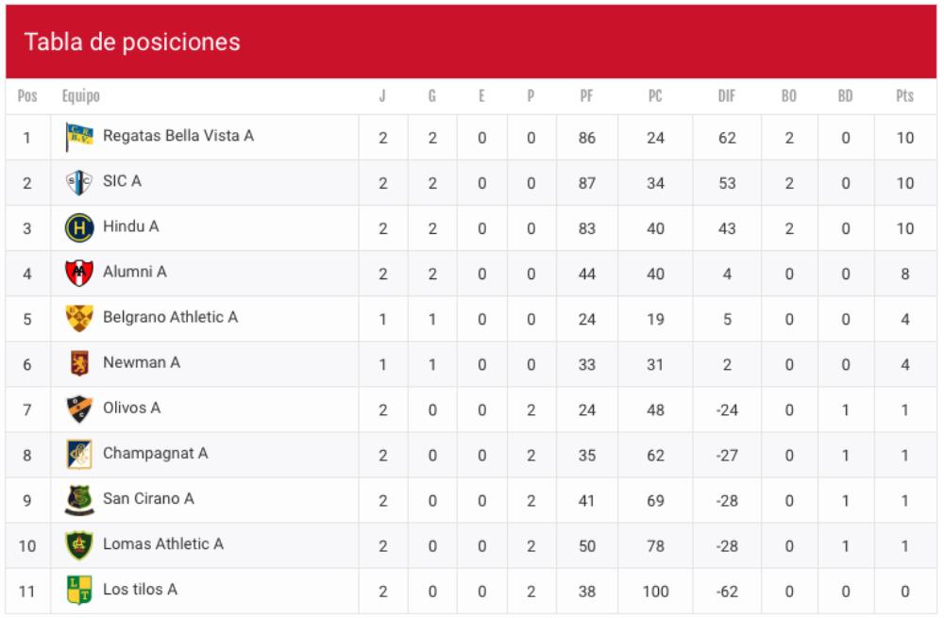This screenshot has height=618, width=944.
Task: Open the Regatas Bella Vista A team link
Action: 178,136
